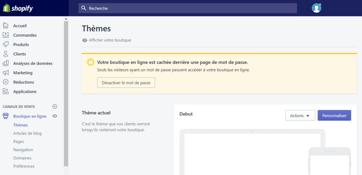This screenshot has width=362, height=175.
Task: Click the Analyses de données chart icon
Action: [x=5, y=63]
